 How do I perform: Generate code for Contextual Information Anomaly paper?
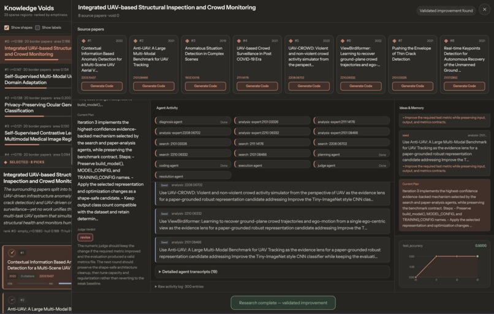[102, 86]
